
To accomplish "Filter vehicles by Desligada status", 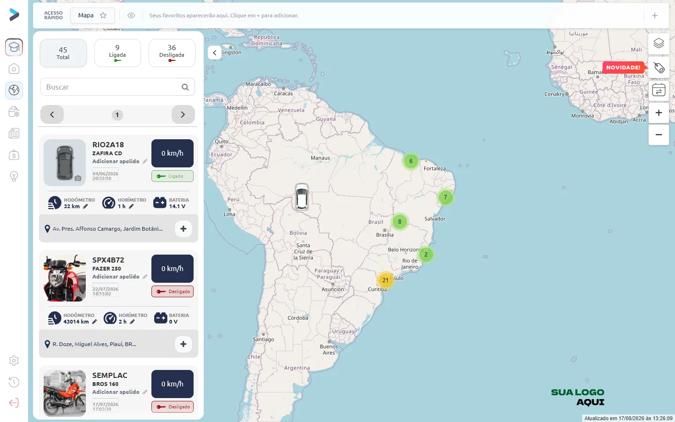I will click(172, 53).
